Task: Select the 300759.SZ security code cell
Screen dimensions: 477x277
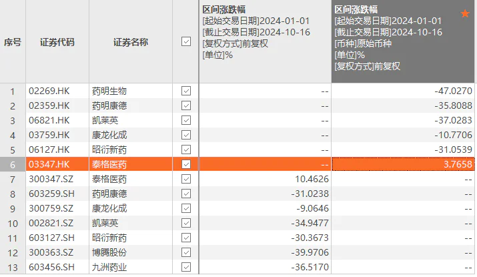Action: (51, 208)
